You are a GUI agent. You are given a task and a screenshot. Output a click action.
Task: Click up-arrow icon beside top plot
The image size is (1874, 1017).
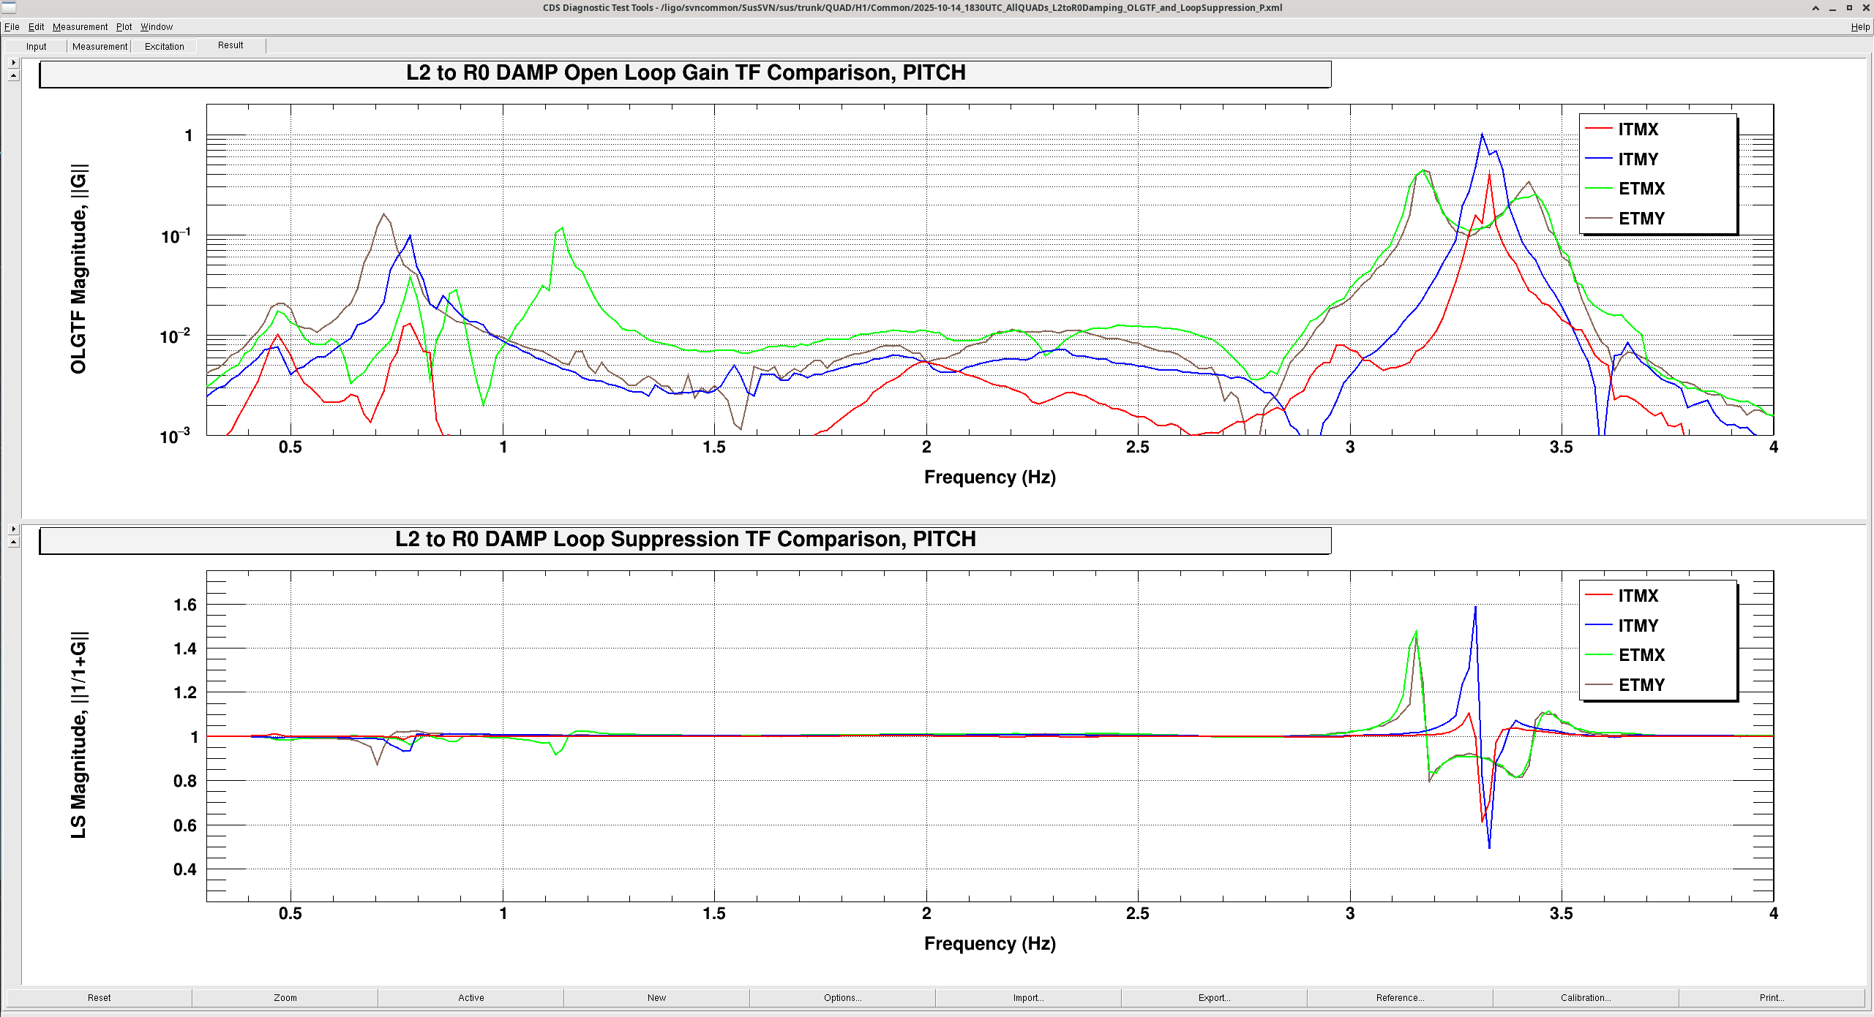coord(13,75)
